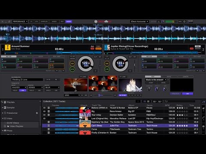This screenshot has width=206, height=154.
Task: Click the deck 2 Tower Bridge video preview
Action: [x=130, y=85]
